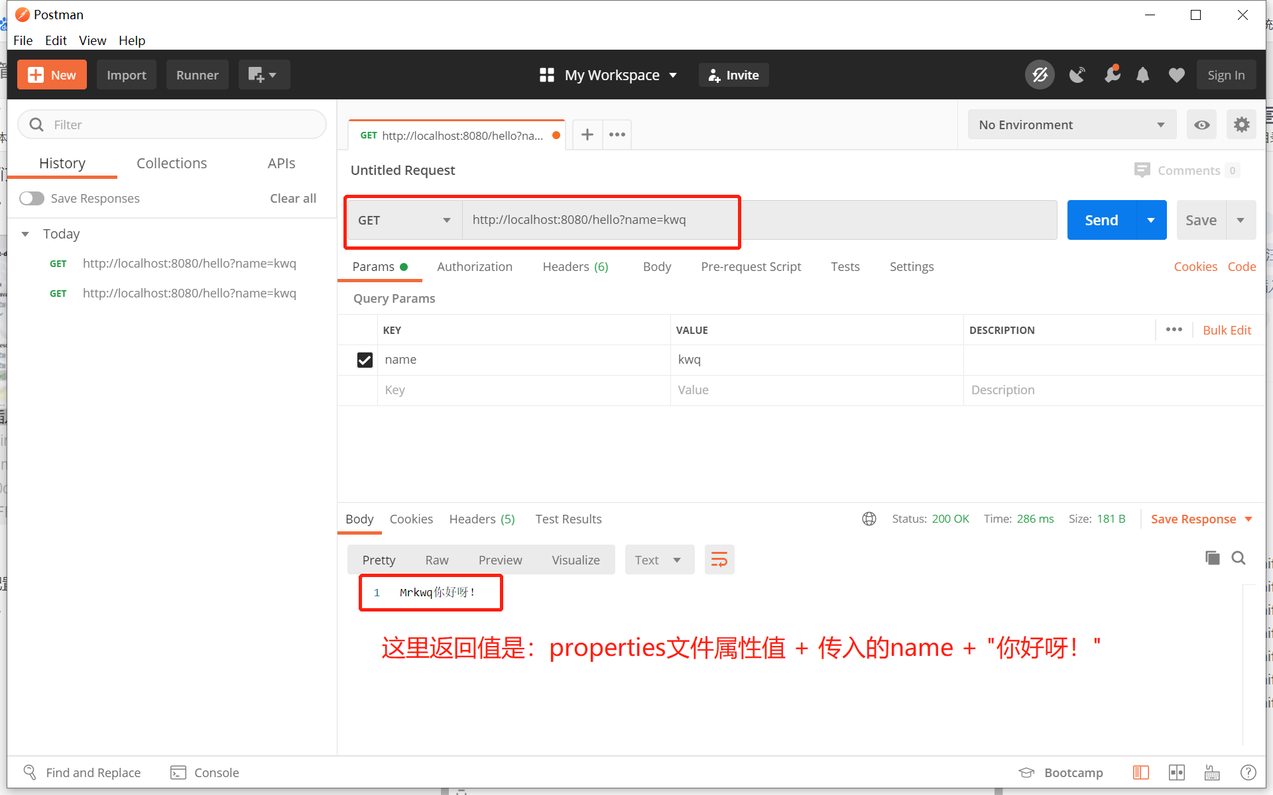Expand the No Environment dropdown
1273x795 pixels.
pyautogui.click(x=1071, y=125)
